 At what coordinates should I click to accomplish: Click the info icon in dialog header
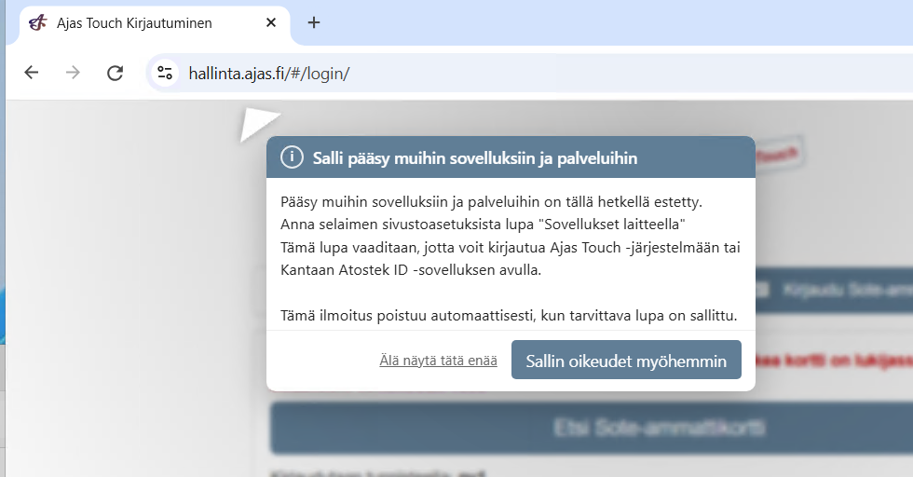(292, 157)
